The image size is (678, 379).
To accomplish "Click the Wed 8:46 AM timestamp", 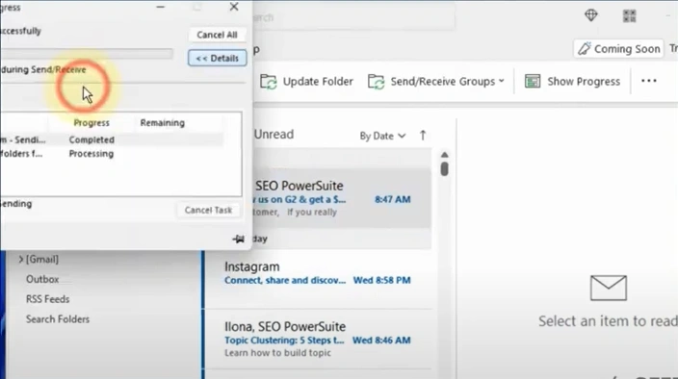I will pos(381,341).
